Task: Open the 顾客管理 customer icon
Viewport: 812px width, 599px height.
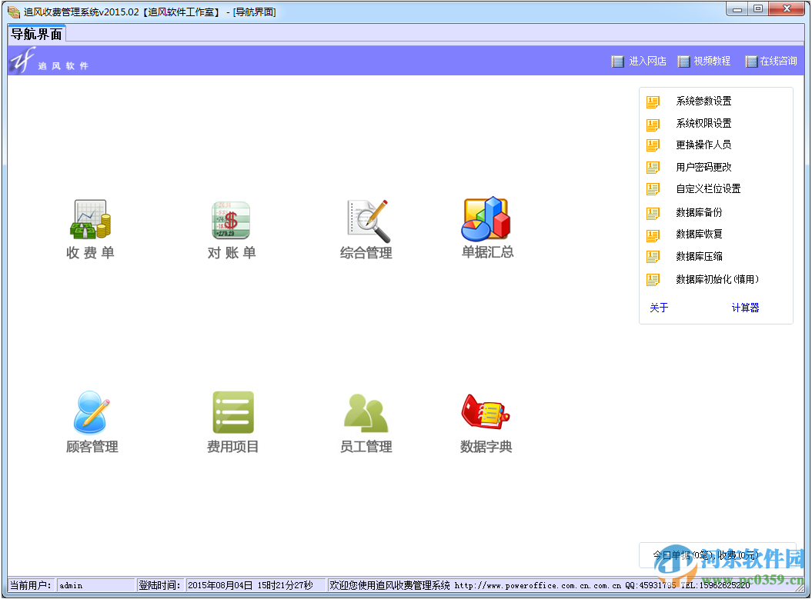Action: pos(92,412)
